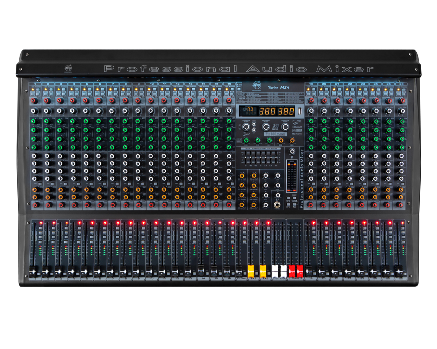Click the USB port beside the display
This screenshot has height=349, width=437.
point(300,111)
